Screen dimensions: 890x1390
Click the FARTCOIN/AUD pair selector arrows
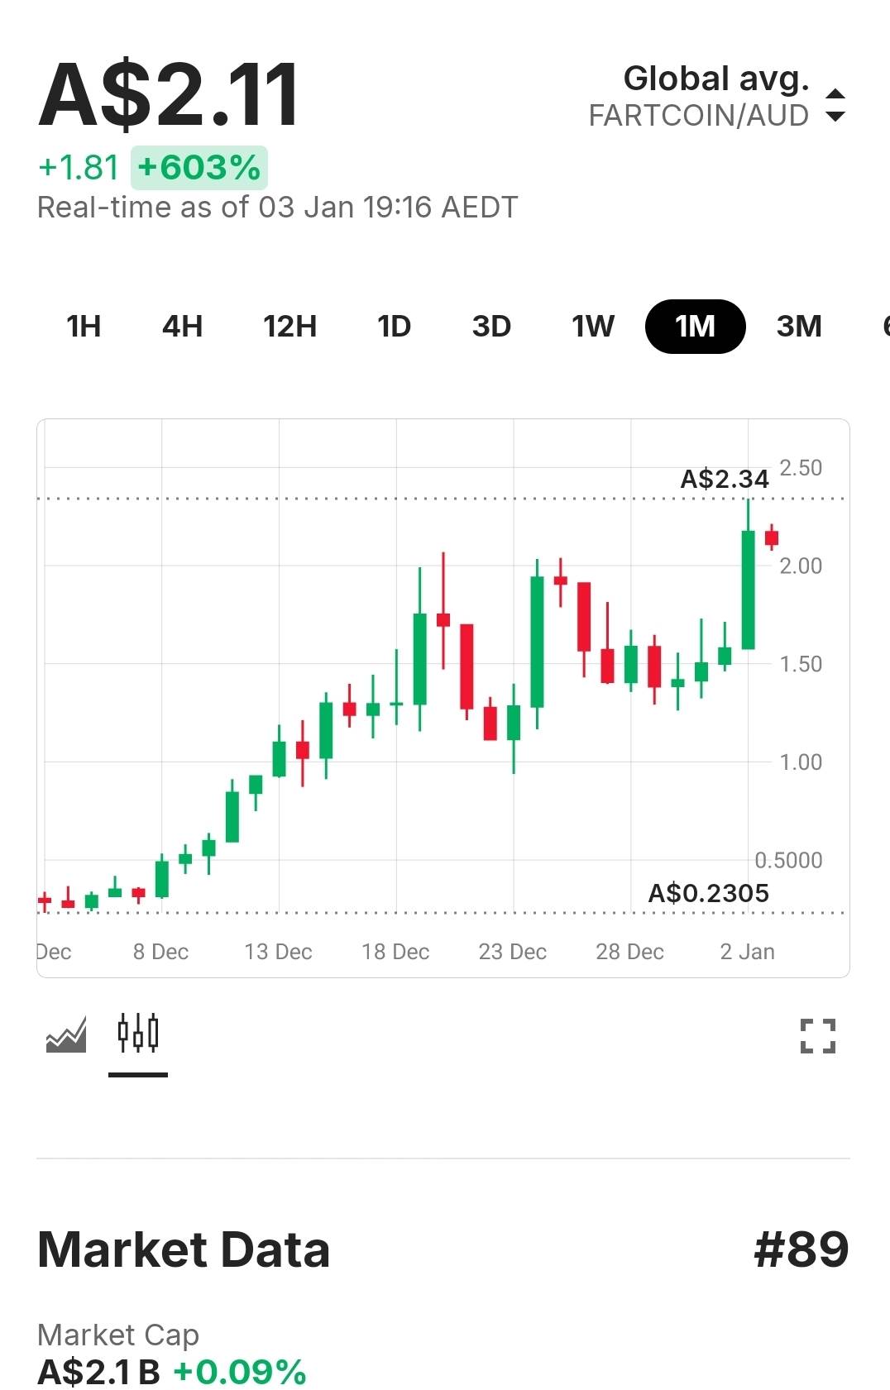(x=835, y=105)
